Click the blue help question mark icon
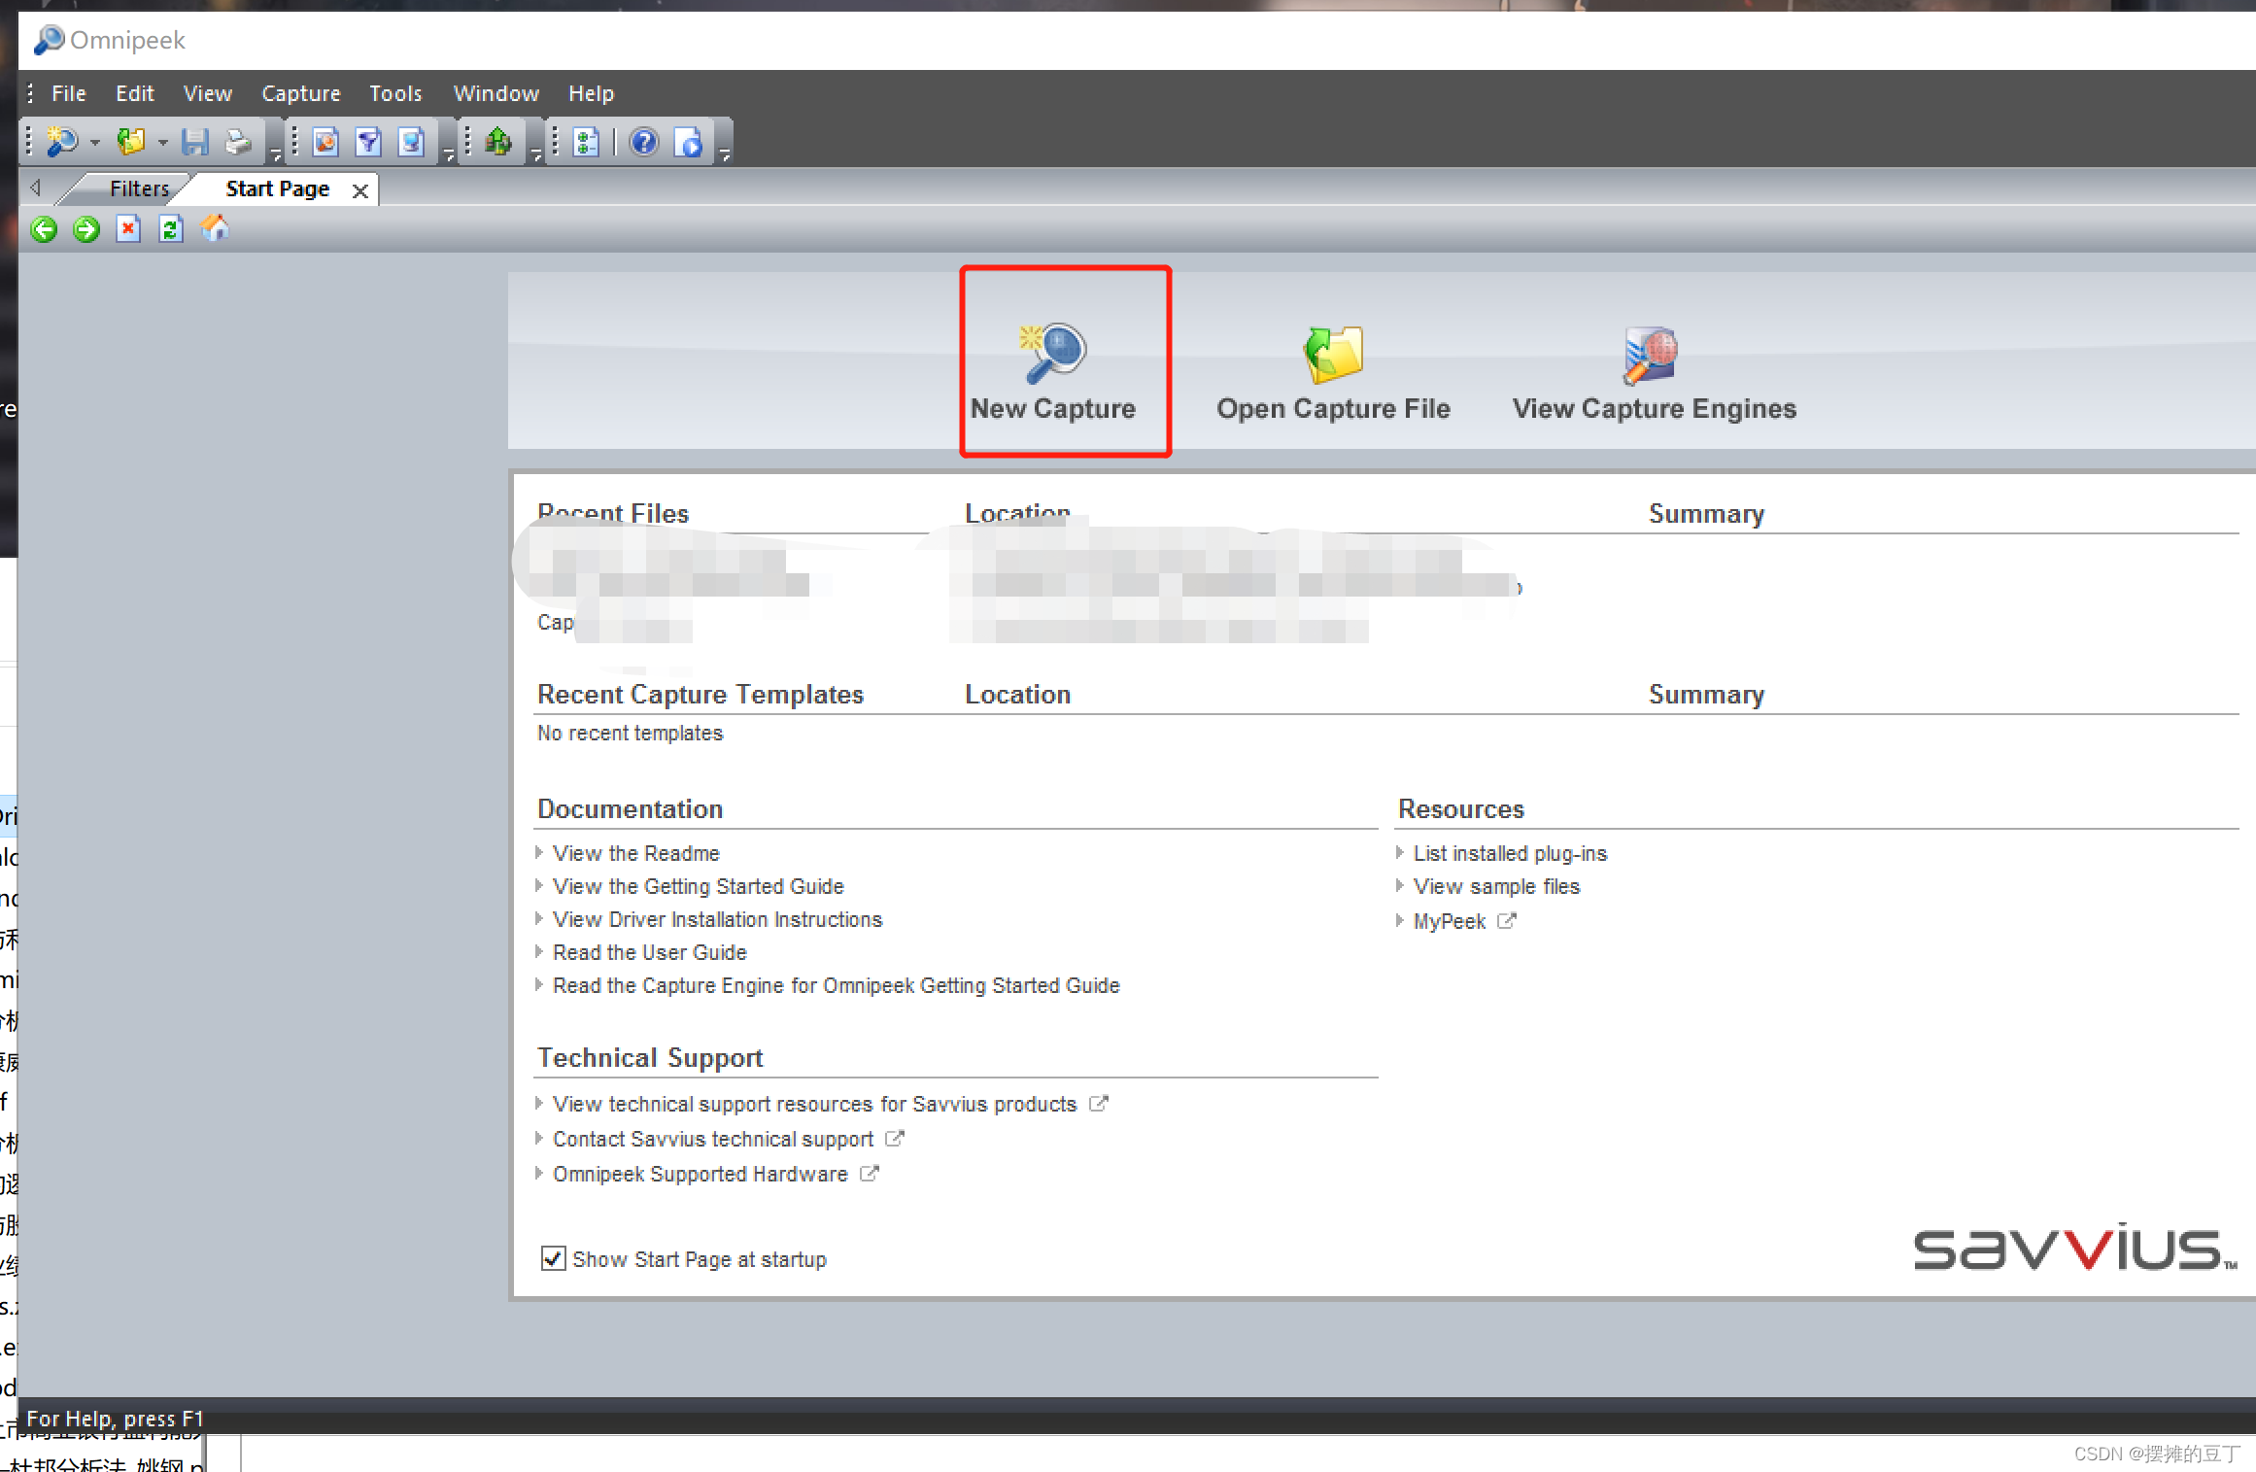The width and height of the screenshot is (2256, 1472). pos(644,143)
